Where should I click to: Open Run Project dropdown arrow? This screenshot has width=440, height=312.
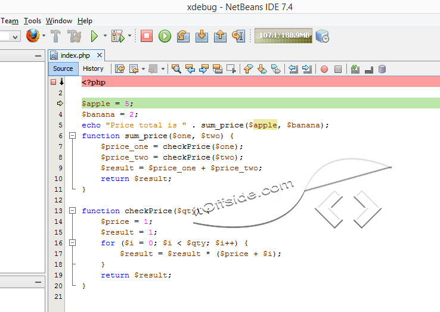105,36
